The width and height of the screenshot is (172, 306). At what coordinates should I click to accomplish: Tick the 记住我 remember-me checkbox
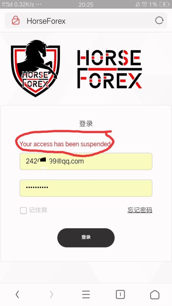point(24,211)
